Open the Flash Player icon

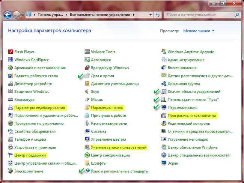[x=11, y=52]
